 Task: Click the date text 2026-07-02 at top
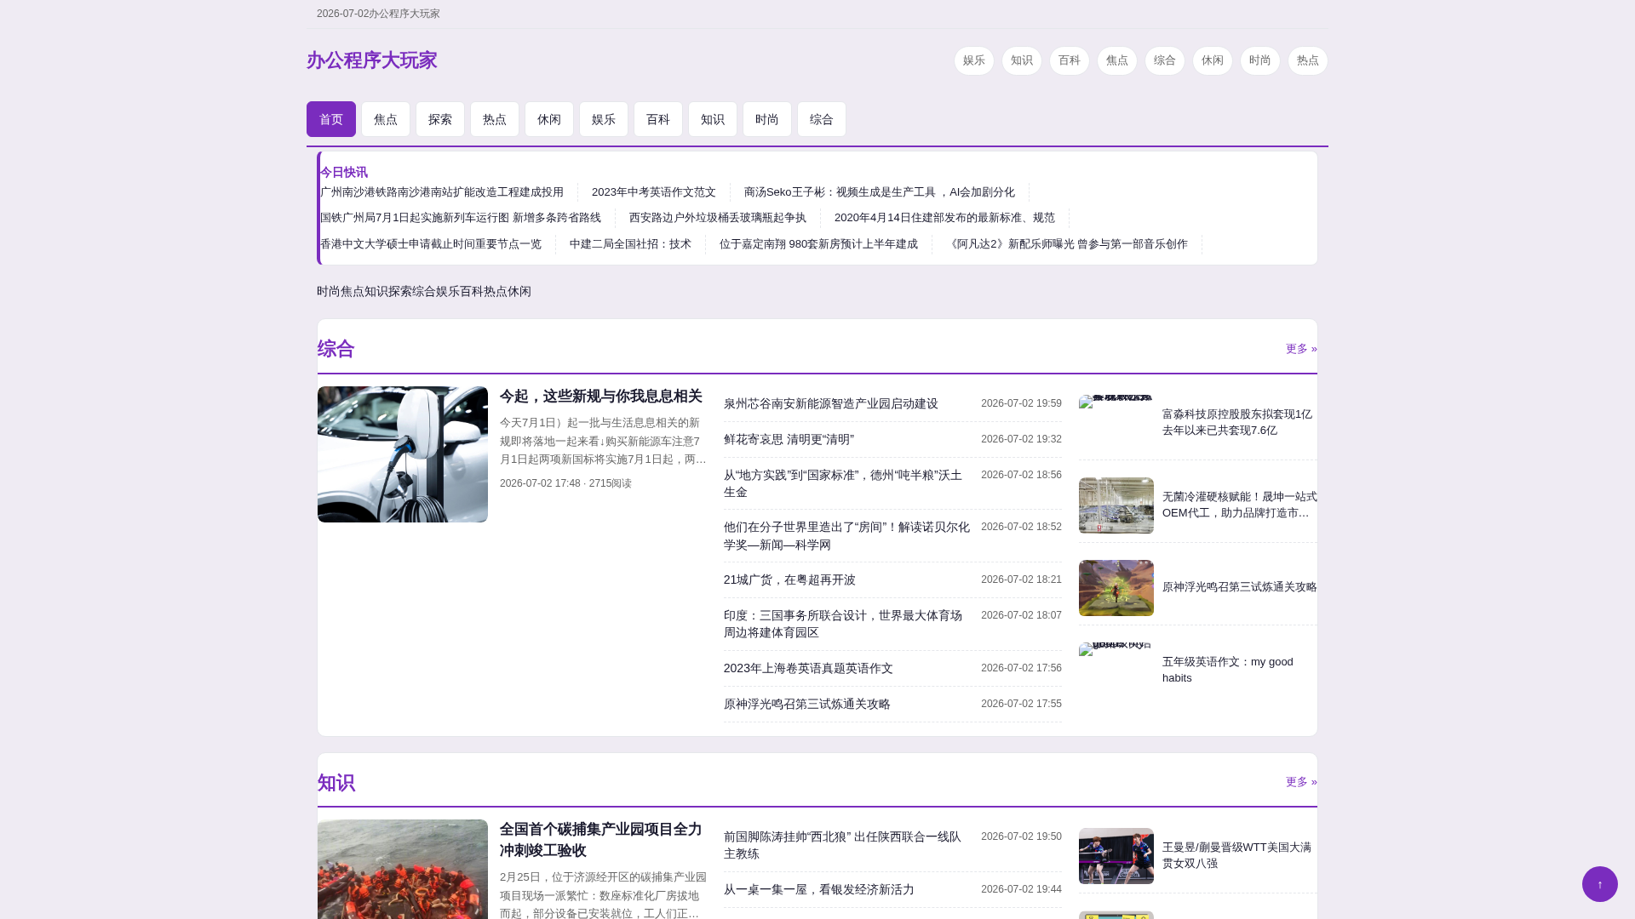click(x=342, y=14)
